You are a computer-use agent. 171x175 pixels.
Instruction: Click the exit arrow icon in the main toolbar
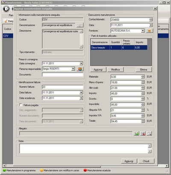click(6, 9)
